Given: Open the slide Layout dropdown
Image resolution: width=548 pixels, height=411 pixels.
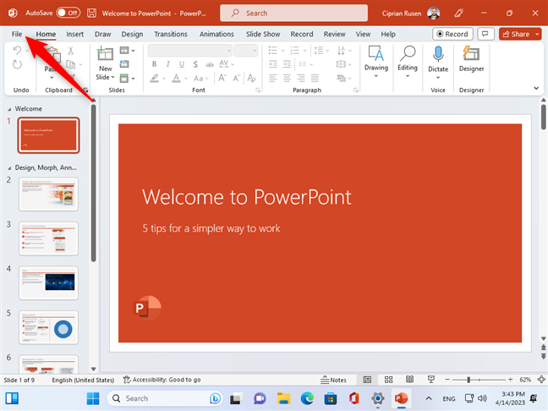Looking at the screenshot, I should pos(127,51).
